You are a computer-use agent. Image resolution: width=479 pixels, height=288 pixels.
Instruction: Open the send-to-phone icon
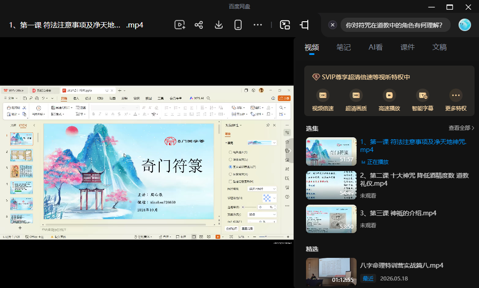coord(238,25)
